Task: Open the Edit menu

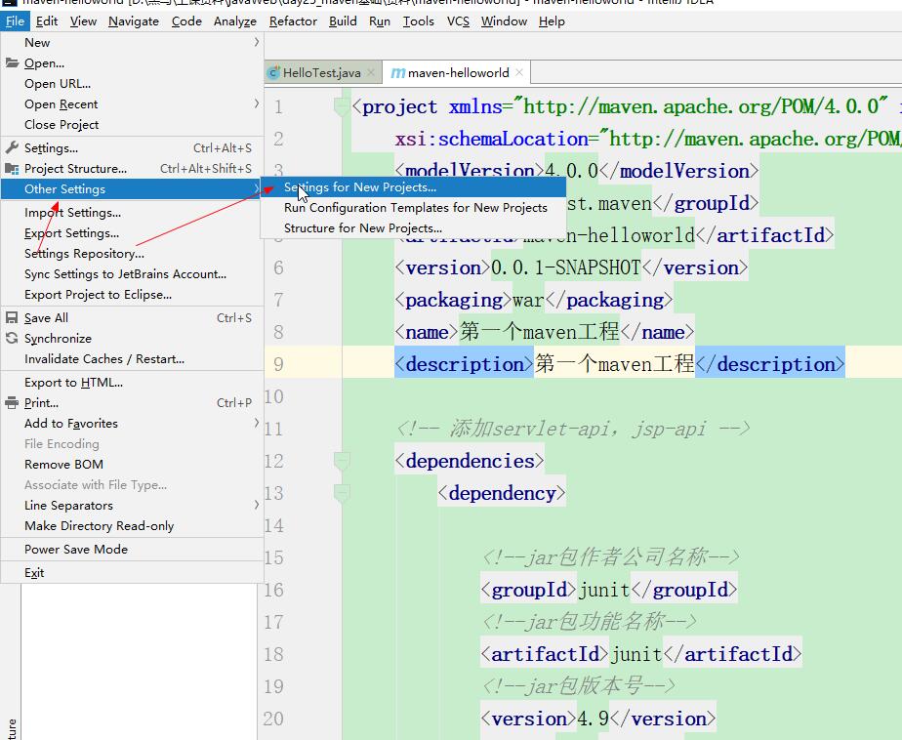Action: pos(47,21)
